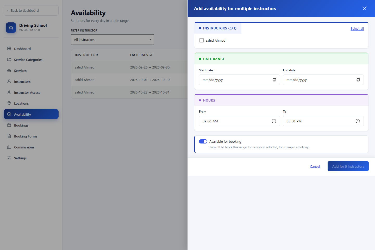Viewport: 375px width, 250px height.
Task: Click the 2026-09-26 → 2026-09-30 date range row
Action: pyautogui.click(x=129, y=67)
